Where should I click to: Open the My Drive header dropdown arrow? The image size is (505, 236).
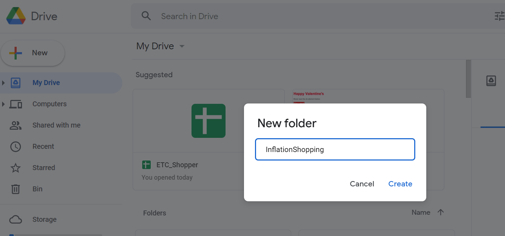point(182,46)
